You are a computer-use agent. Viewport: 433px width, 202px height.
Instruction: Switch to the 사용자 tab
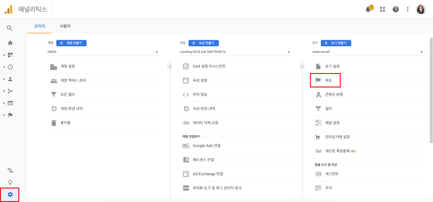click(65, 26)
